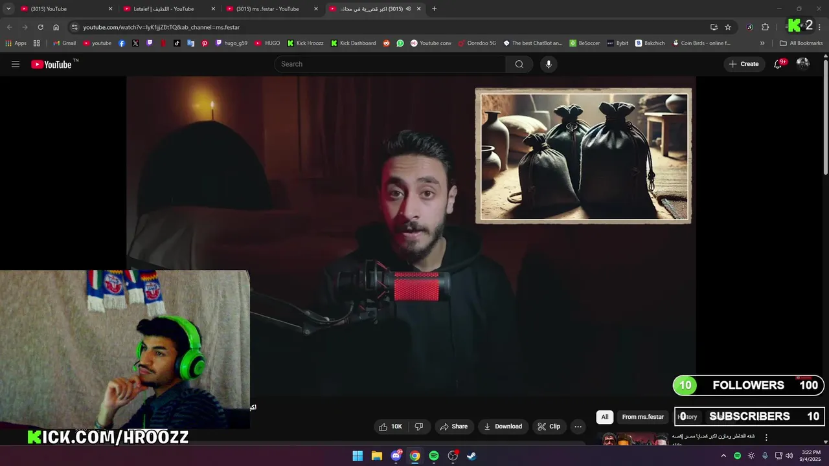Viewport: 829px width, 466px height.
Task: Focus the YouTube search field
Action: pos(390,64)
